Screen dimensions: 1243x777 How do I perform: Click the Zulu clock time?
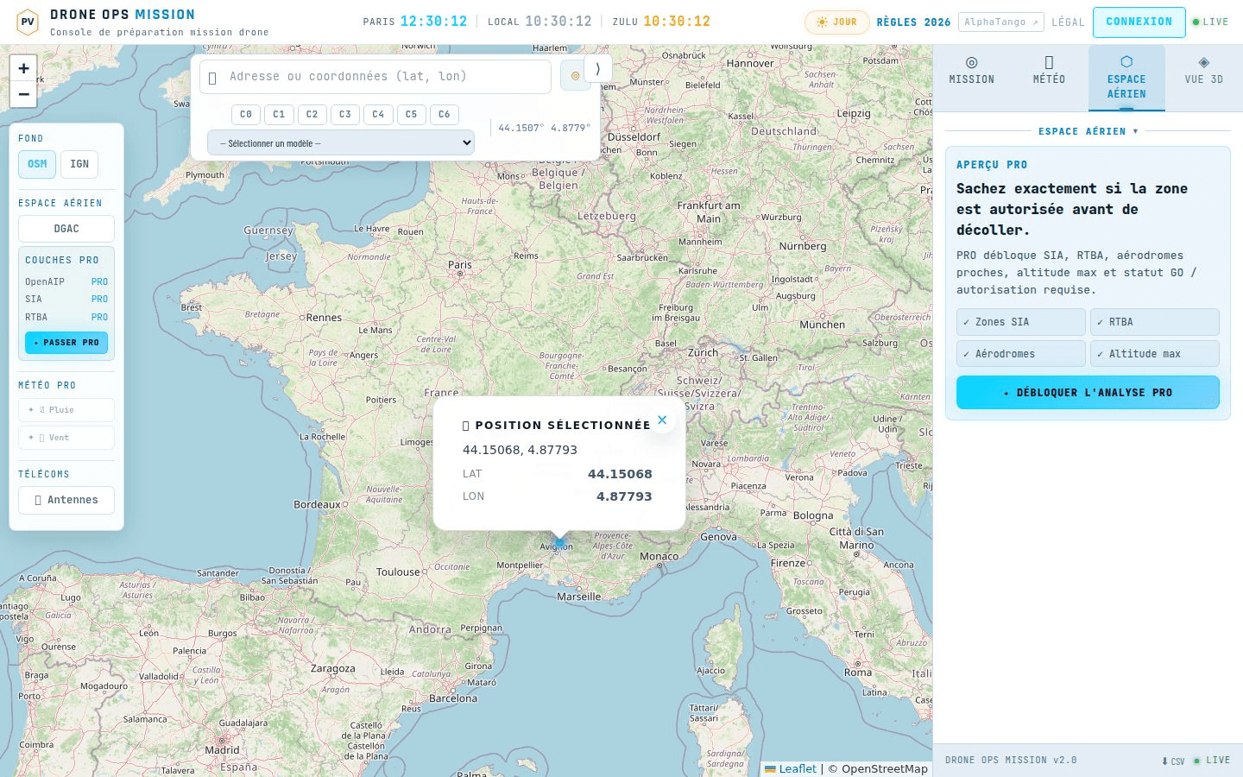677,22
